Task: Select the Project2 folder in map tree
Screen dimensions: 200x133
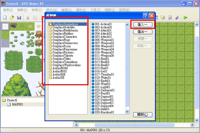Action: click(x=10, y=100)
